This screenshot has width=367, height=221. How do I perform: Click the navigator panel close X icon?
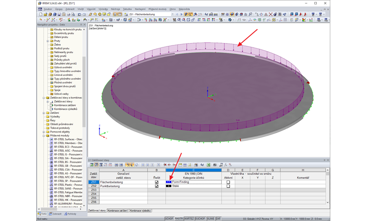pos(85,24)
